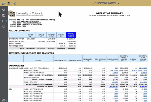Open the m-Fin OPERATING SUMMARY title dropdown

pyautogui.click(x=106, y=3)
